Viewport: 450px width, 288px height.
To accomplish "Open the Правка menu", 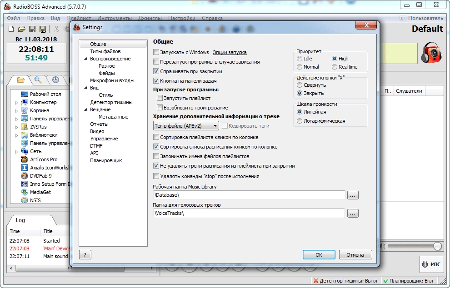I will tap(35, 18).
